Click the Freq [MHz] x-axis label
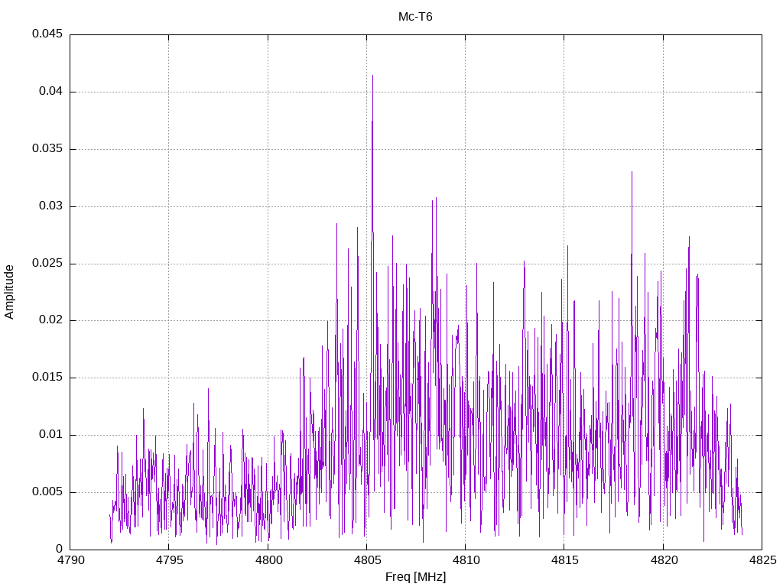 point(415,577)
